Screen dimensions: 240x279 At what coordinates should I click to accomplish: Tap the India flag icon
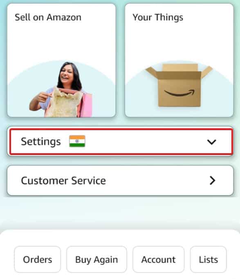[77, 141]
